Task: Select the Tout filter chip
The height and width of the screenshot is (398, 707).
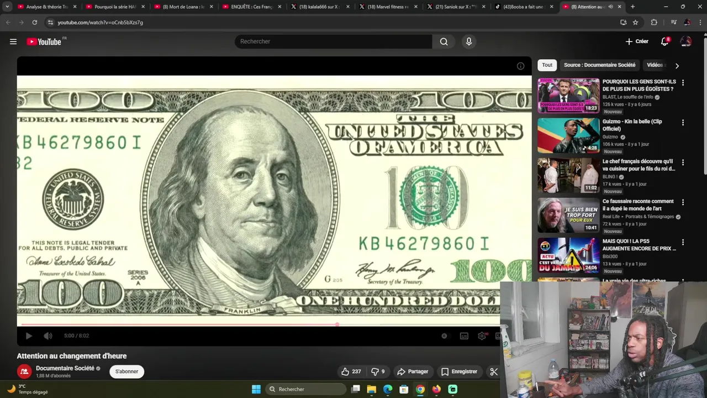Action: coord(547,65)
